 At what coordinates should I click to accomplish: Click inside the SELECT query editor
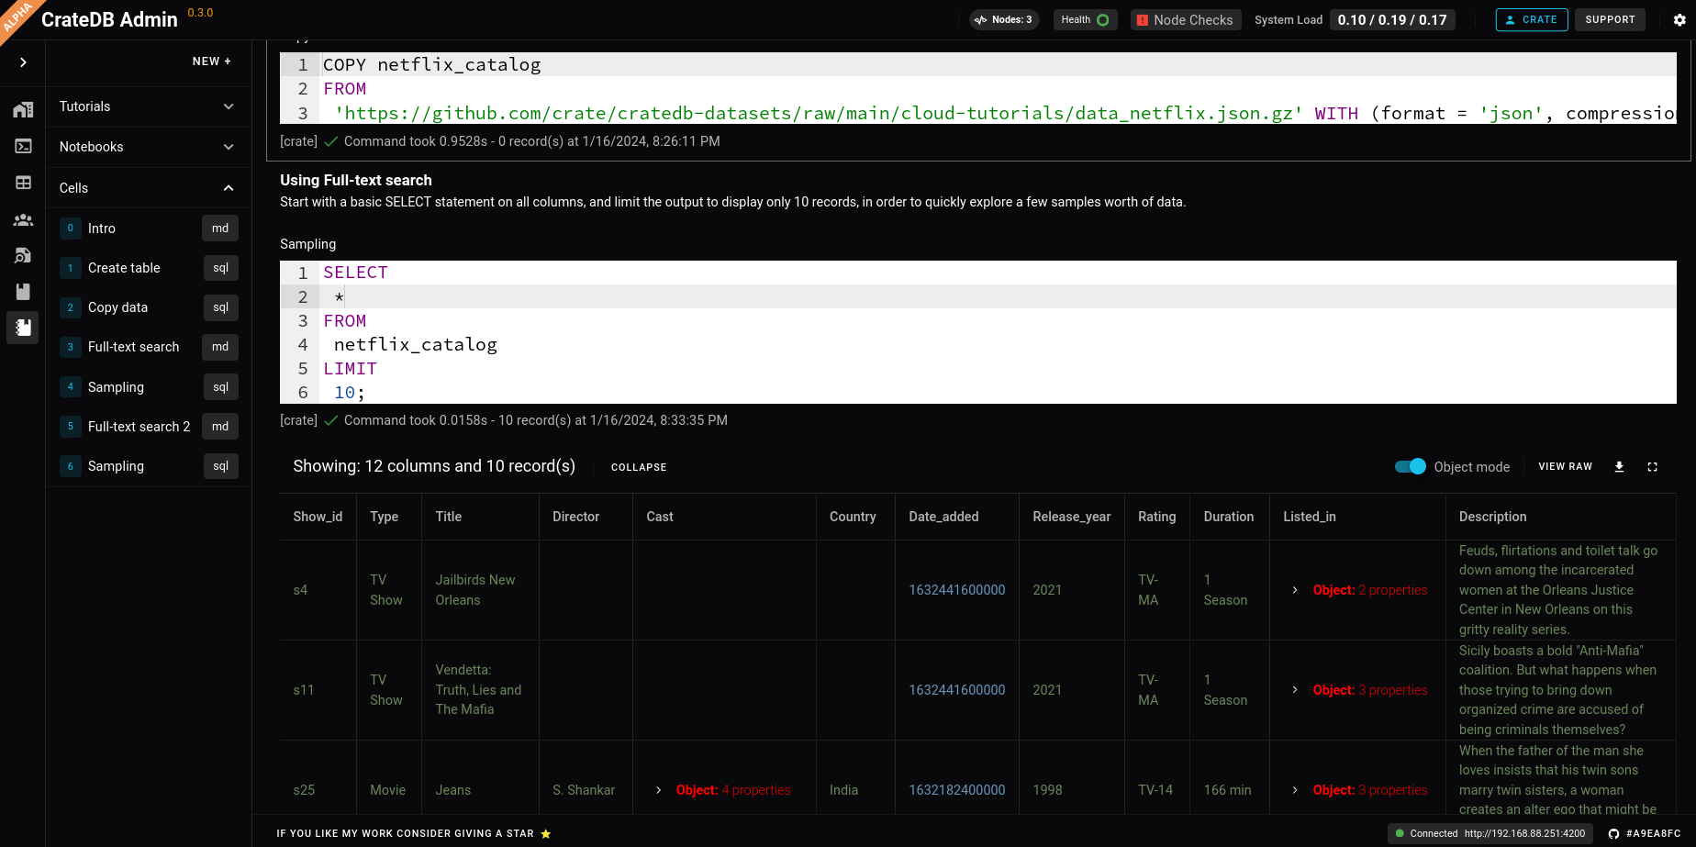pyautogui.click(x=978, y=332)
